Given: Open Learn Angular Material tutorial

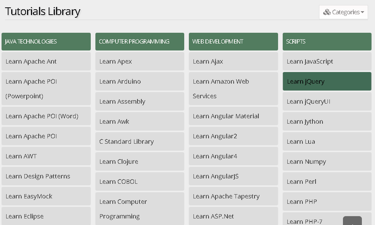Looking at the screenshot, I should [x=233, y=116].
